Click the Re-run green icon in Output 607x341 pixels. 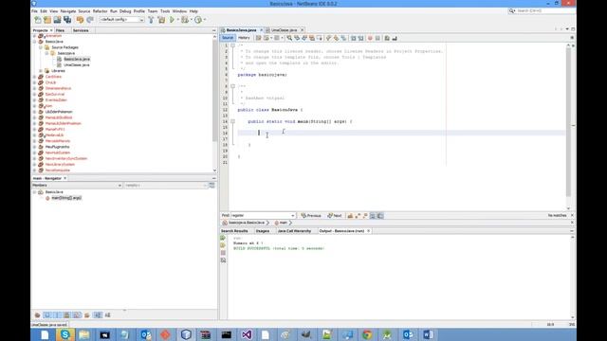coord(223,238)
